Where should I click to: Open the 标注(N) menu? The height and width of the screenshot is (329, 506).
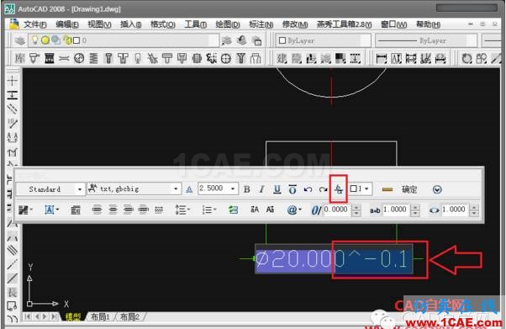(x=261, y=24)
